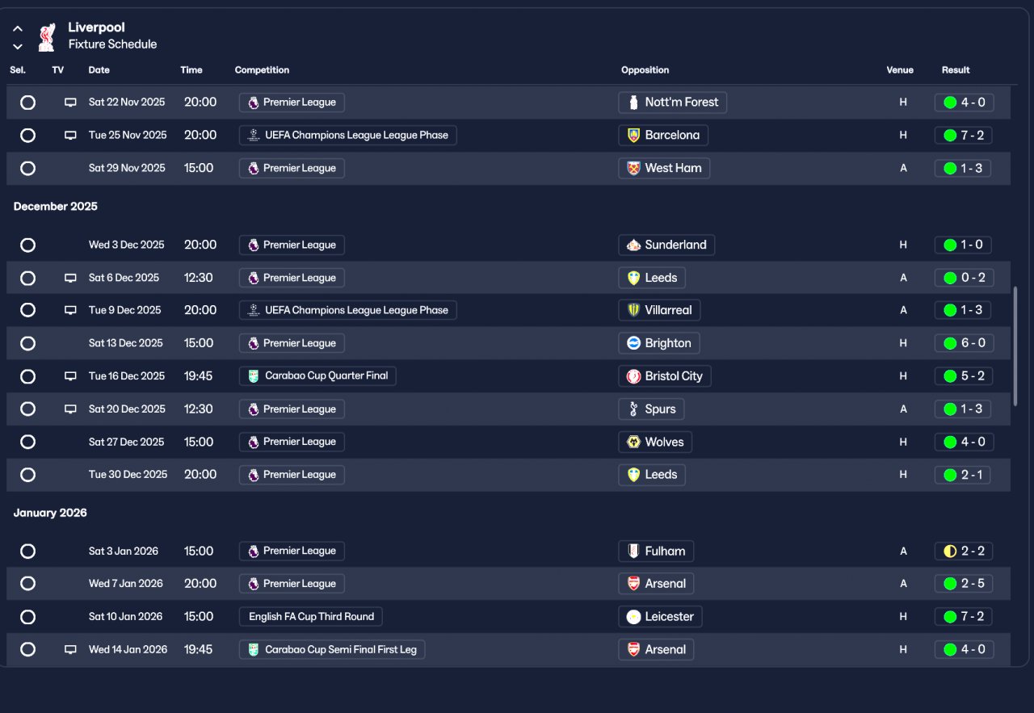Click the West Ham club crest

[634, 169]
